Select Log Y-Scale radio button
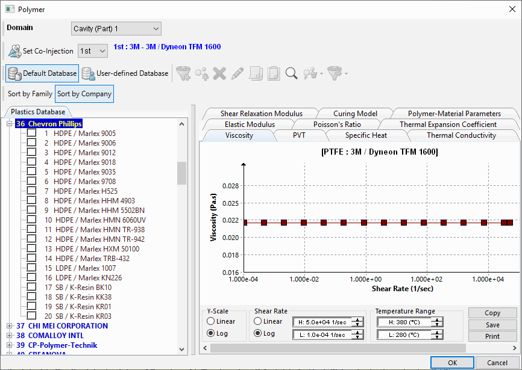The height and width of the screenshot is (370, 522). tap(210, 333)
